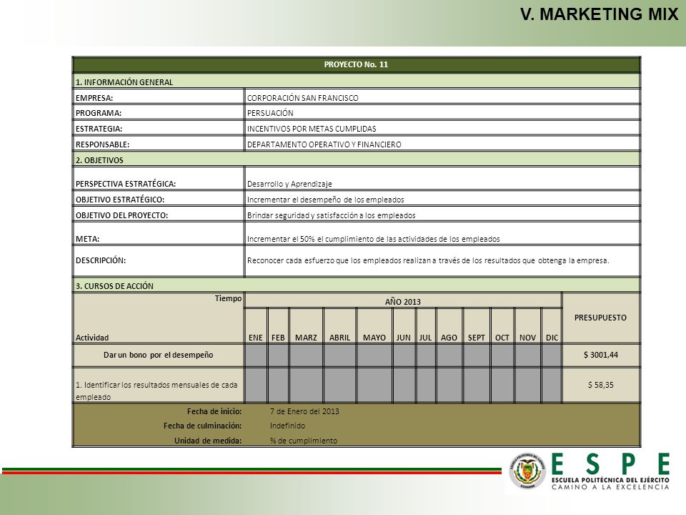The height and width of the screenshot is (515, 686).
Task: Select the DIC month column header
Action: pyautogui.click(x=552, y=326)
